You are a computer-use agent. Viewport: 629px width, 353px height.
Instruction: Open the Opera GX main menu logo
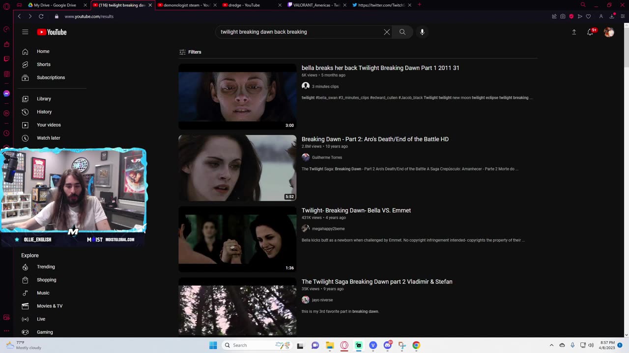point(6,7)
